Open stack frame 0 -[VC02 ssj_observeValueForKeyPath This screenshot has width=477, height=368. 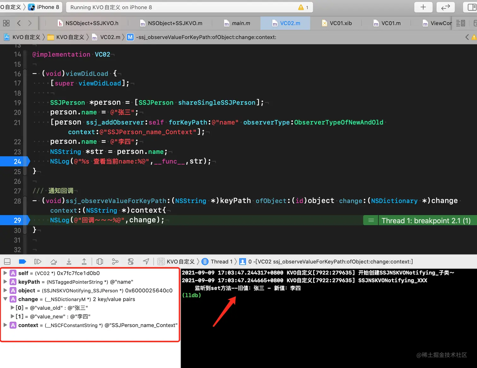pos(326,262)
